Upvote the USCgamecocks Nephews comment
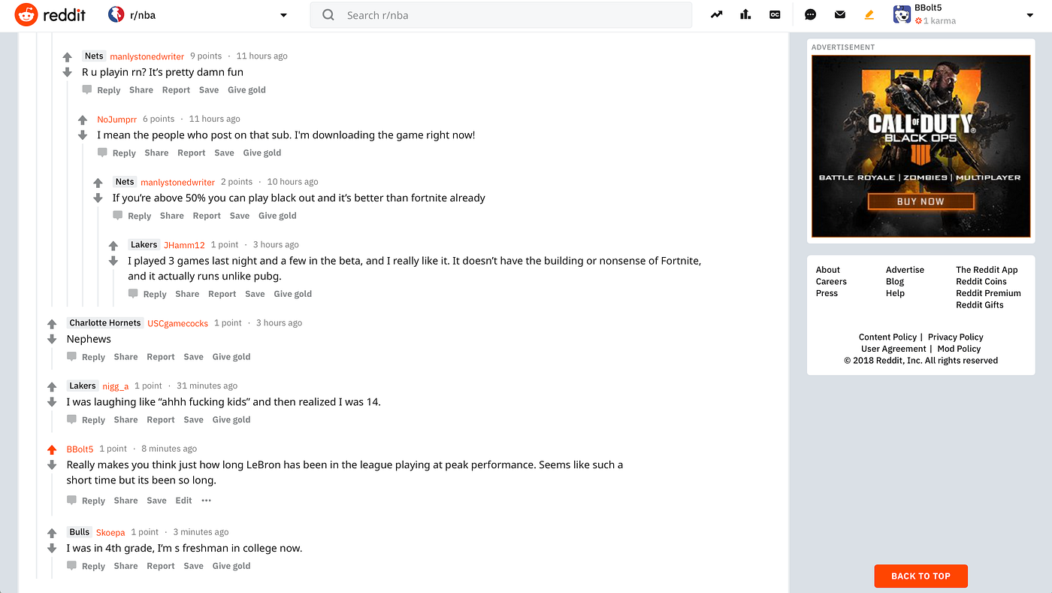 coord(52,324)
